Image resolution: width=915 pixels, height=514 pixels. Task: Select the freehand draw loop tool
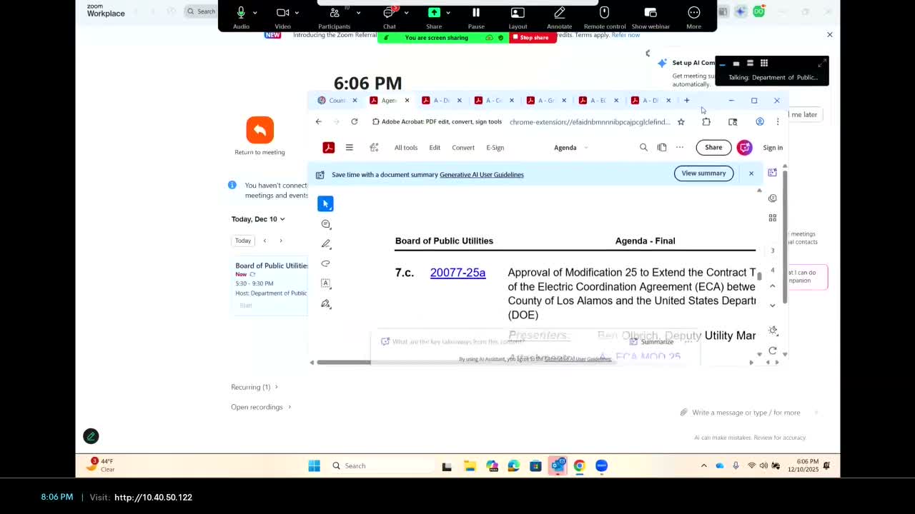(x=325, y=263)
